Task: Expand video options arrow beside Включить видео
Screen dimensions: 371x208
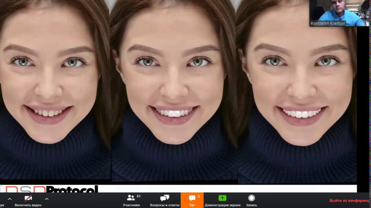Action: click(47, 199)
